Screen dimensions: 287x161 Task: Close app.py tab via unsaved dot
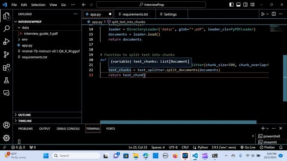[x=110, y=14]
